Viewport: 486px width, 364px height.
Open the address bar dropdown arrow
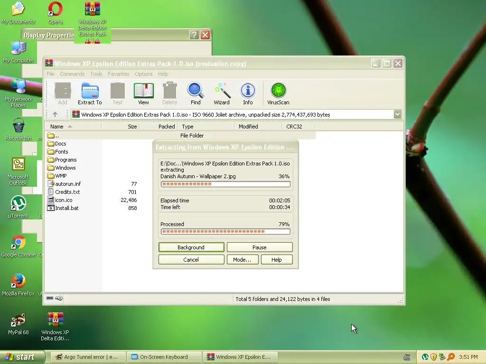click(397, 114)
